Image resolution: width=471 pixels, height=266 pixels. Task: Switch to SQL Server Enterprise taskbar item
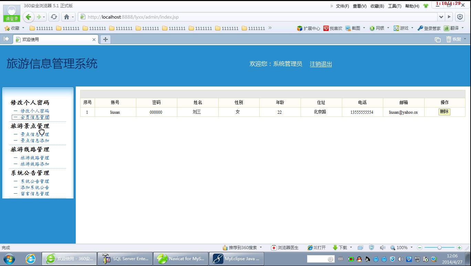(125, 258)
